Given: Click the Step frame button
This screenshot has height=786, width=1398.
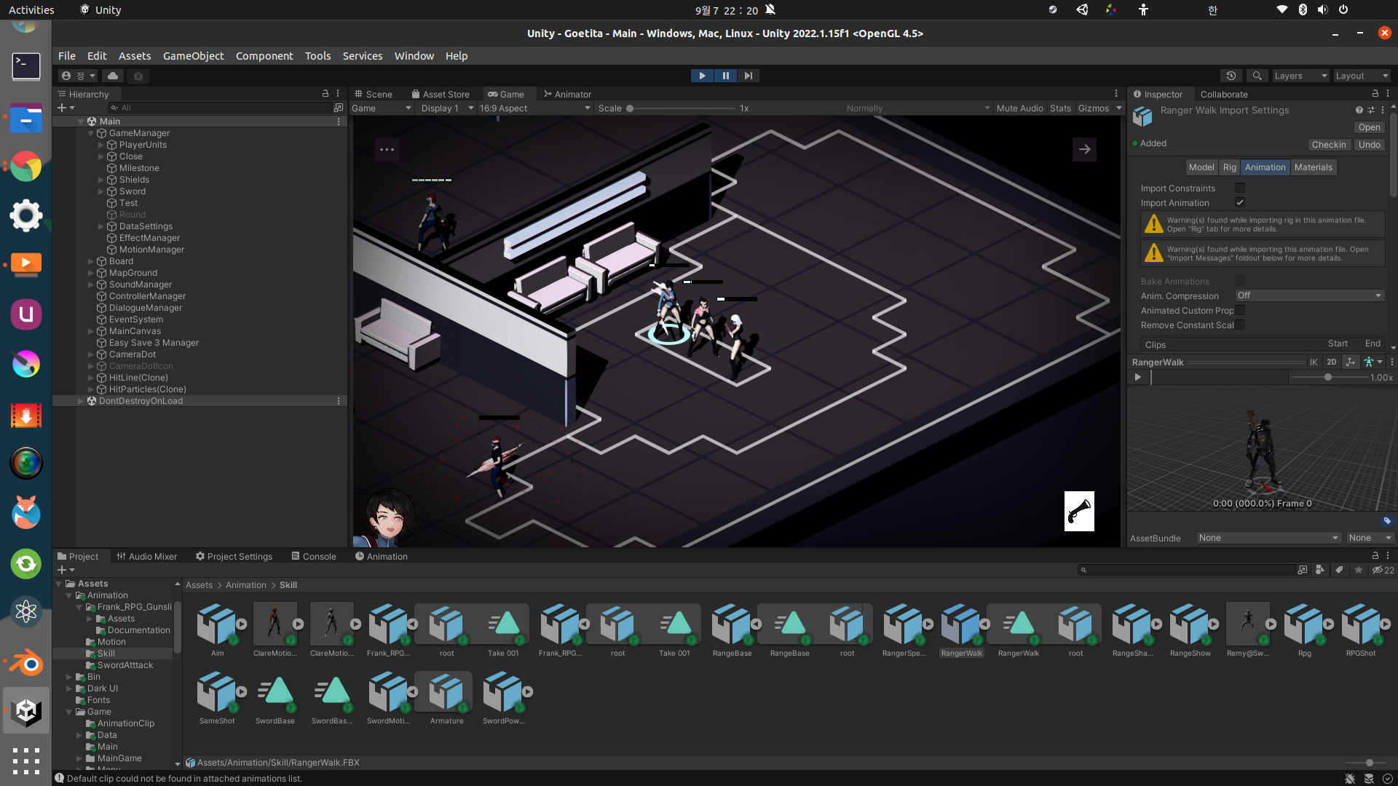Looking at the screenshot, I should pos(748,76).
